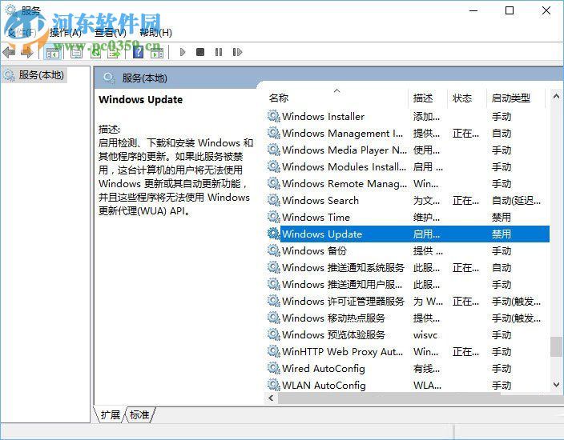Switch to the 标准 tab
Viewport: 564px width, 440px height.
(x=139, y=415)
